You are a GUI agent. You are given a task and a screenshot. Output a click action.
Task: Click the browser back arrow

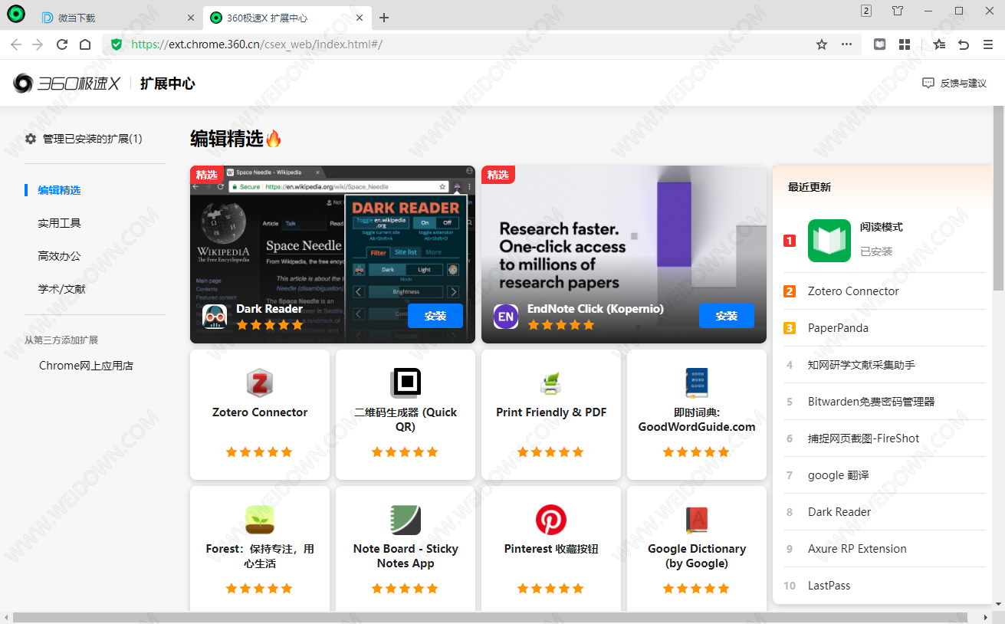(x=15, y=44)
